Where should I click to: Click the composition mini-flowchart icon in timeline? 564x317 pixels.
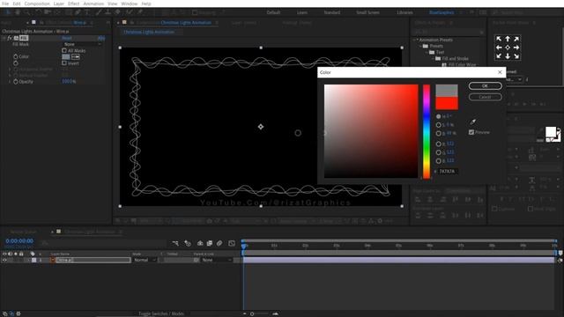(x=175, y=243)
